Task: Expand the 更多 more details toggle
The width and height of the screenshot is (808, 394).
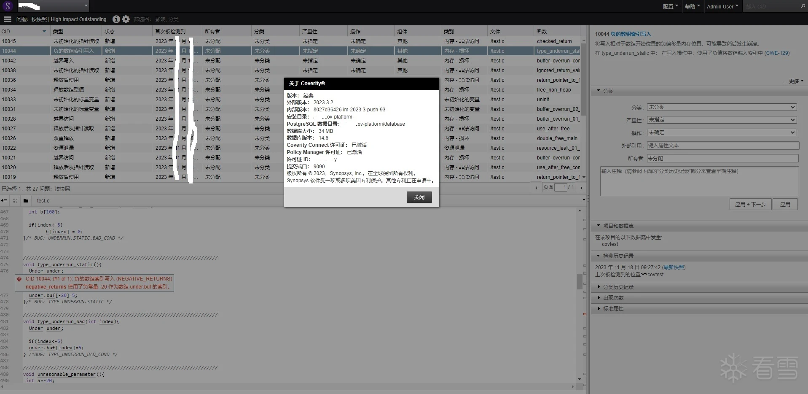Action: 796,81
